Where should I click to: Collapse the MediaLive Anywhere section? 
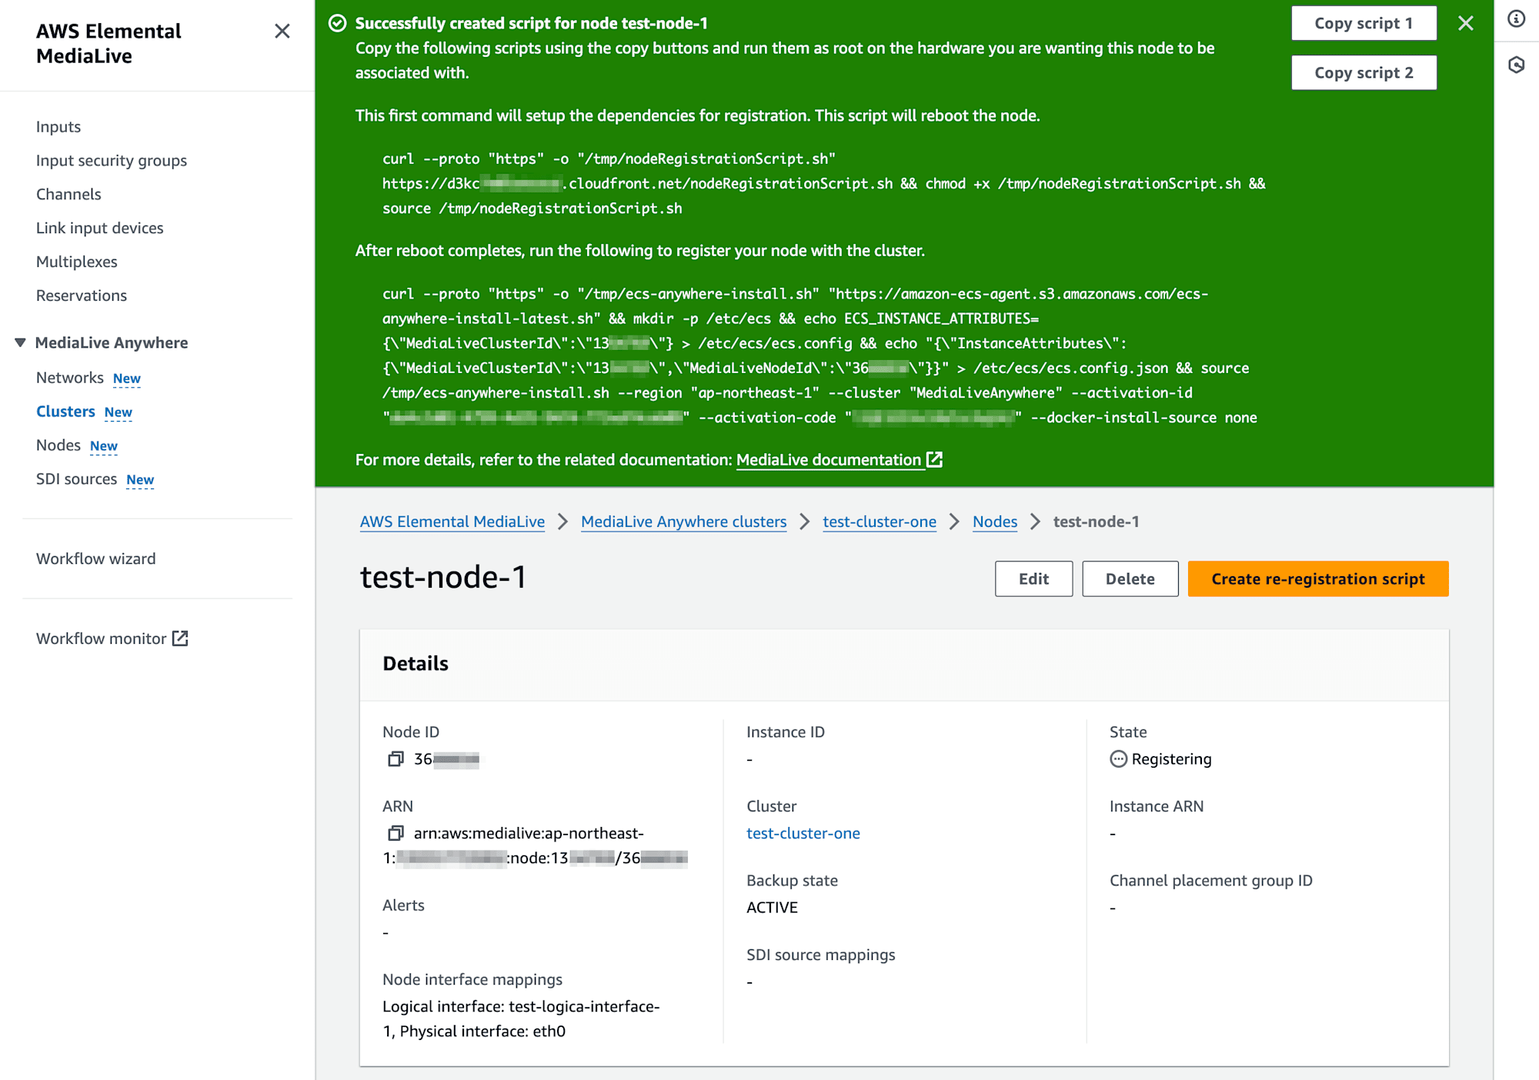click(x=21, y=342)
